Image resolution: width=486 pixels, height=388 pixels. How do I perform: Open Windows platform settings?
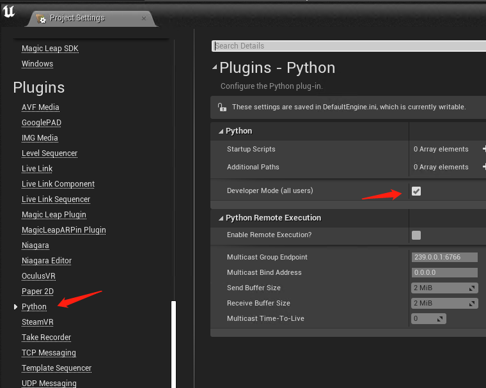coord(37,64)
